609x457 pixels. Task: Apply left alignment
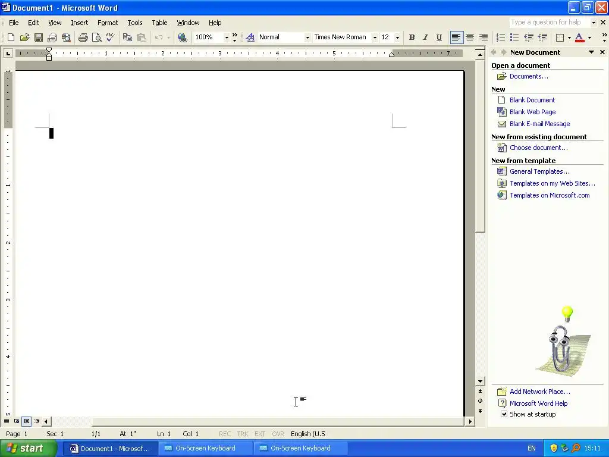point(456,37)
